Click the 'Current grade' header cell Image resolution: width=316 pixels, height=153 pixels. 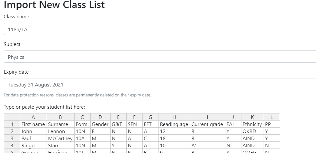pyautogui.click(x=208, y=124)
